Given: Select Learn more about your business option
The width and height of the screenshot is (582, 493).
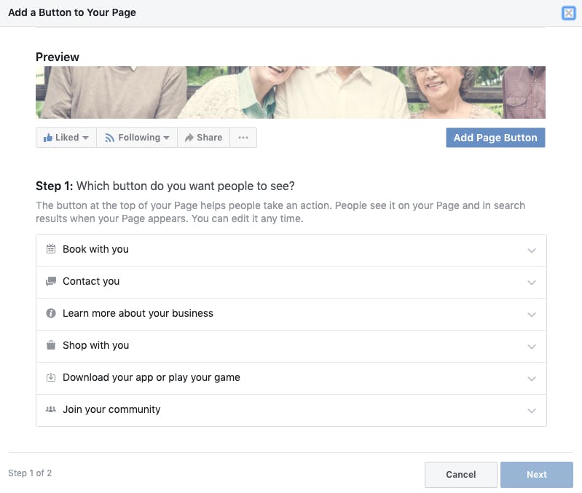Looking at the screenshot, I should coord(291,314).
